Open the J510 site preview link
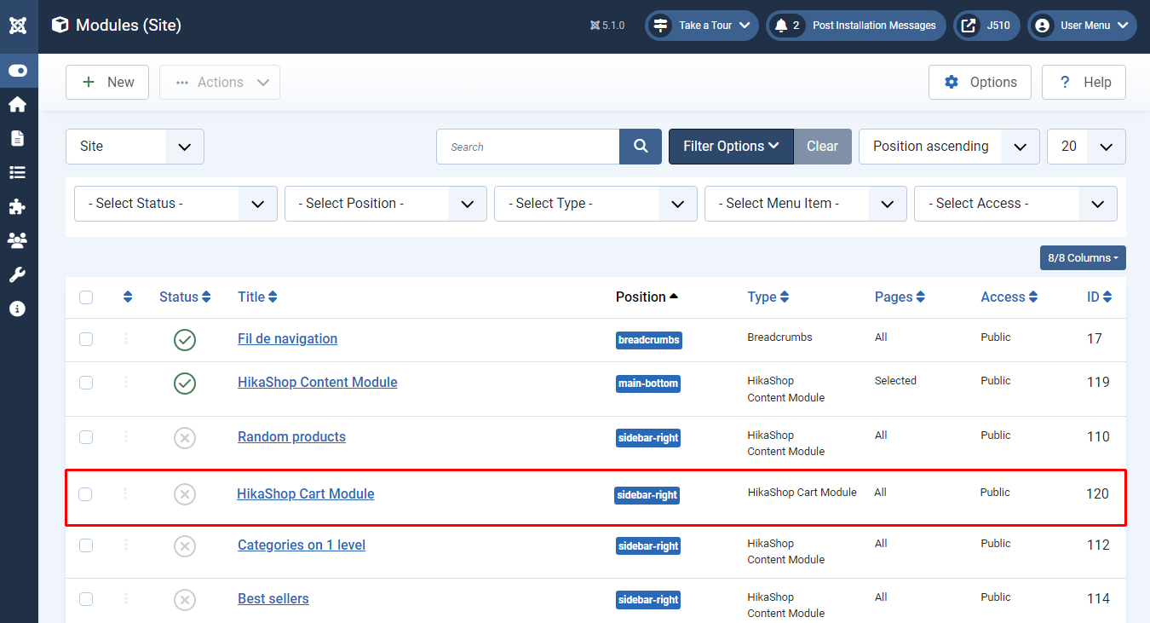Image resolution: width=1150 pixels, height=623 pixels. [988, 26]
